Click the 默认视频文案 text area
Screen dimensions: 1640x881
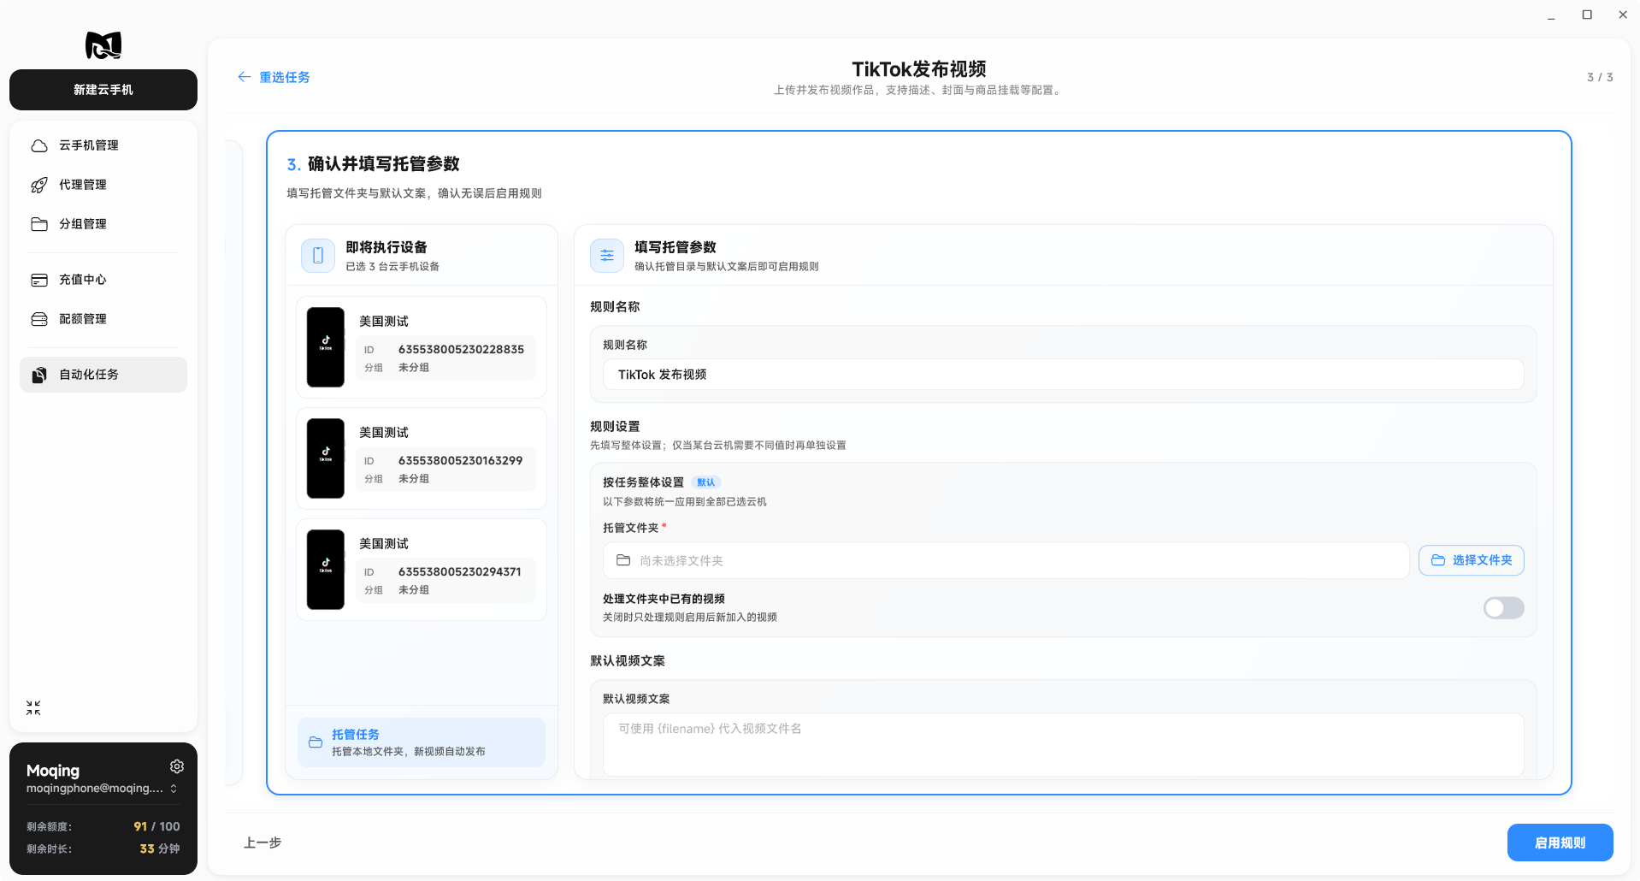[1064, 745]
